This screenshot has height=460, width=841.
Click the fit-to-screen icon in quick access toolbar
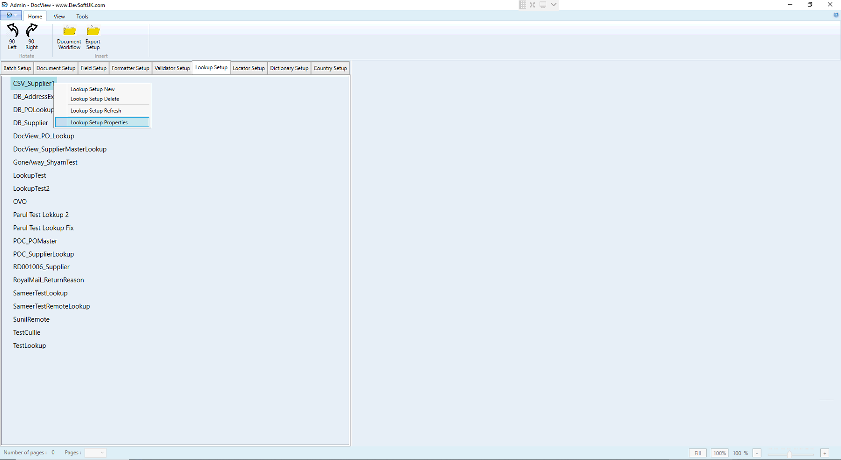[x=533, y=5]
